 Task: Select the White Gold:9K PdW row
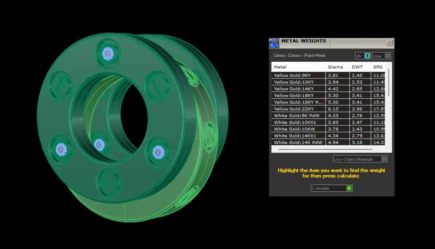(x=328, y=116)
